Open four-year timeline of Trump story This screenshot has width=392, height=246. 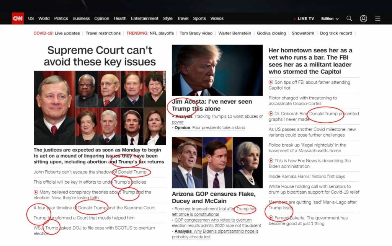[x=94, y=208]
